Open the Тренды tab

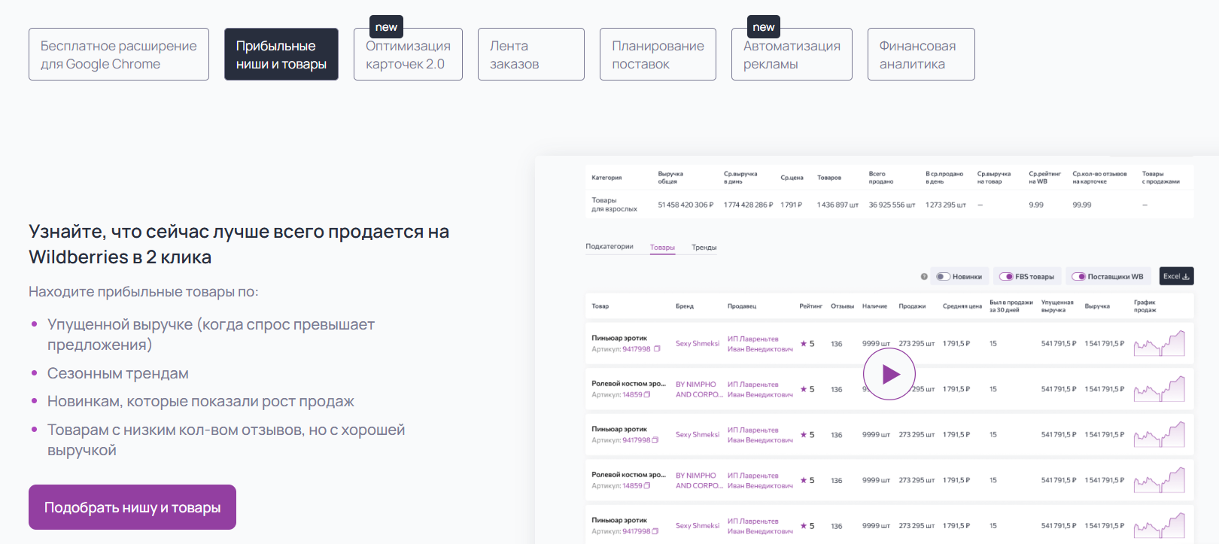coord(704,248)
